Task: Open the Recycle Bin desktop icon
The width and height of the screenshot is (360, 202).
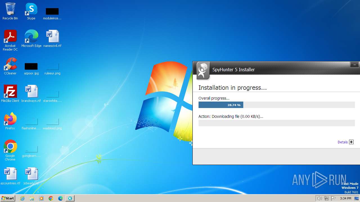Action: (x=10, y=11)
